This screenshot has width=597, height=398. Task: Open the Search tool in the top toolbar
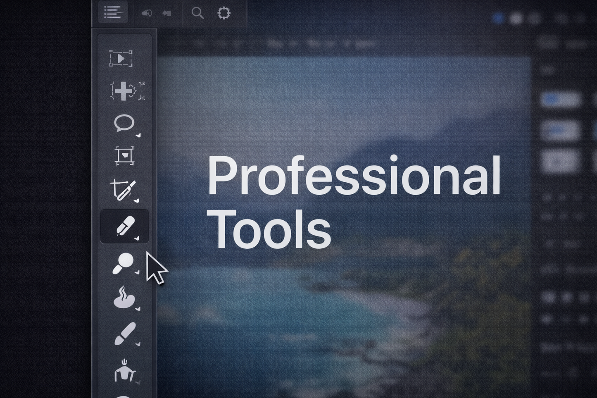coord(197,13)
